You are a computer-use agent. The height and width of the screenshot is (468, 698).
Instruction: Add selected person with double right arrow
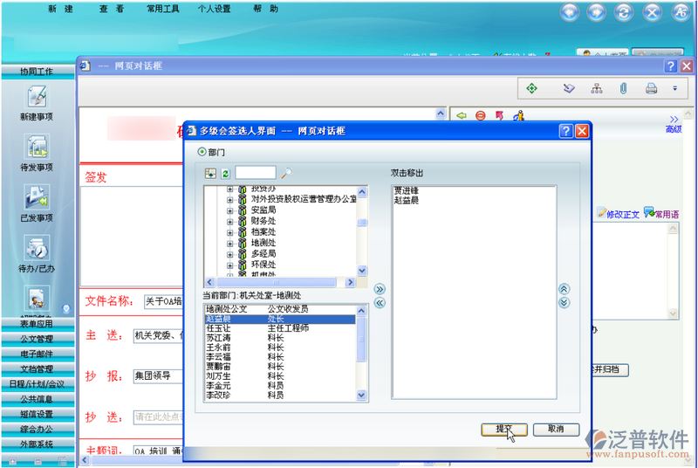(380, 289)
